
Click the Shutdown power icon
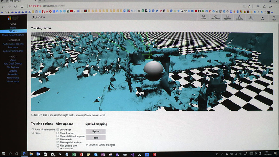216,17
